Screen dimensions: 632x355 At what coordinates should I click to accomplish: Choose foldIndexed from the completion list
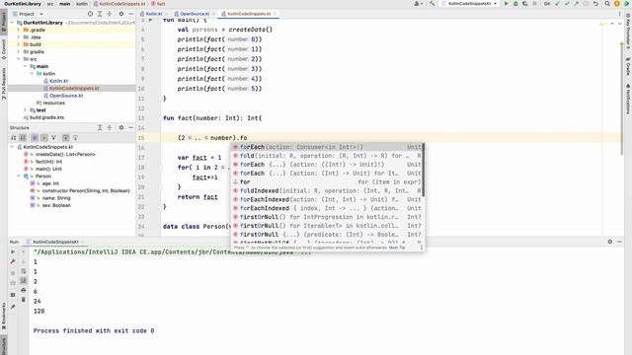(328, 190)
